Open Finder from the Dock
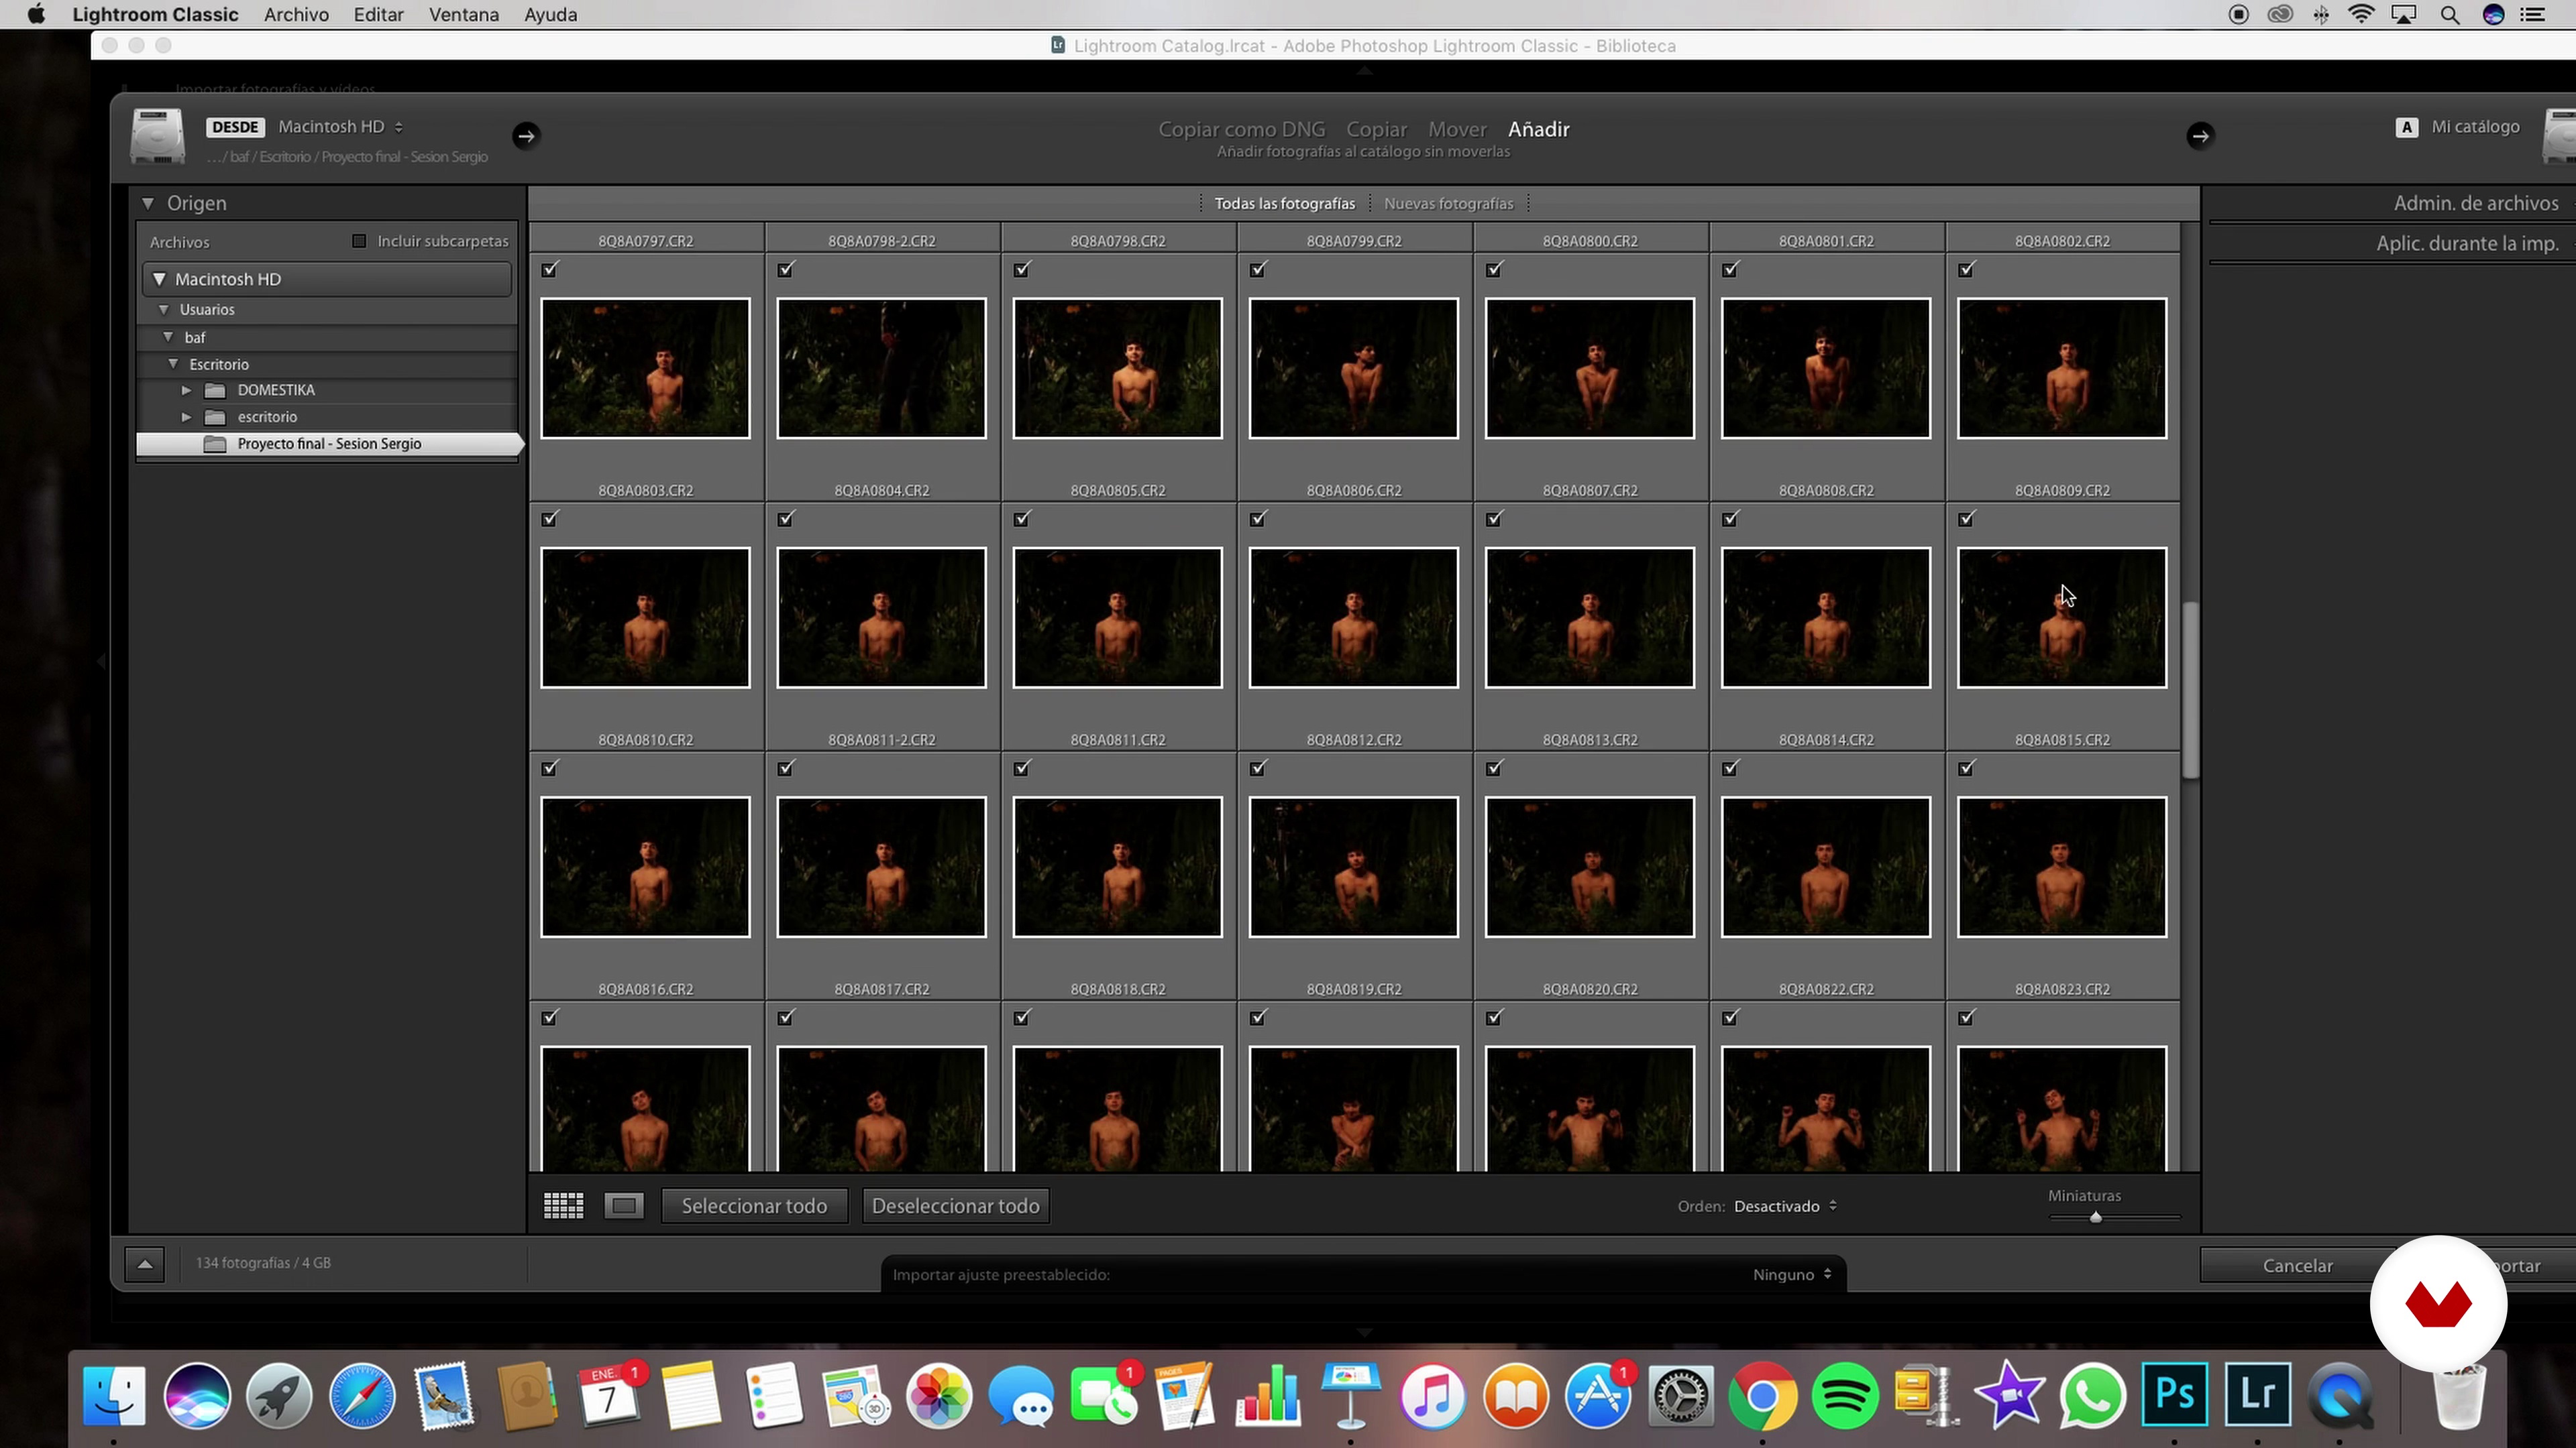The width and height of the screenshot is (2576, 1448). pyautogui.click(x=114, y=1396)
